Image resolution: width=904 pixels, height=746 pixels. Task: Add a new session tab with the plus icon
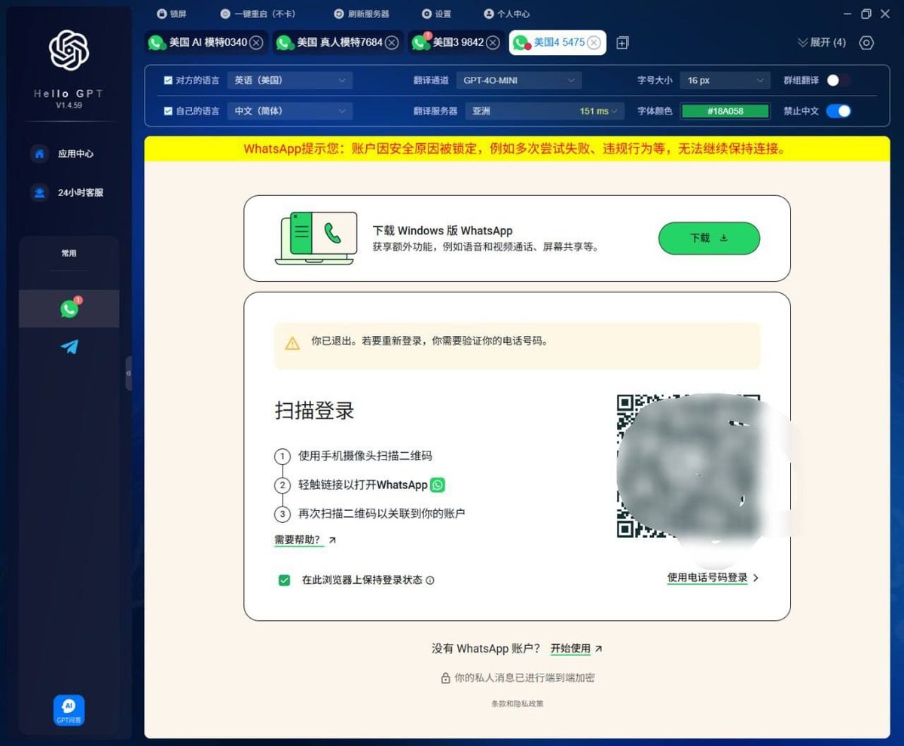[622, 43]
